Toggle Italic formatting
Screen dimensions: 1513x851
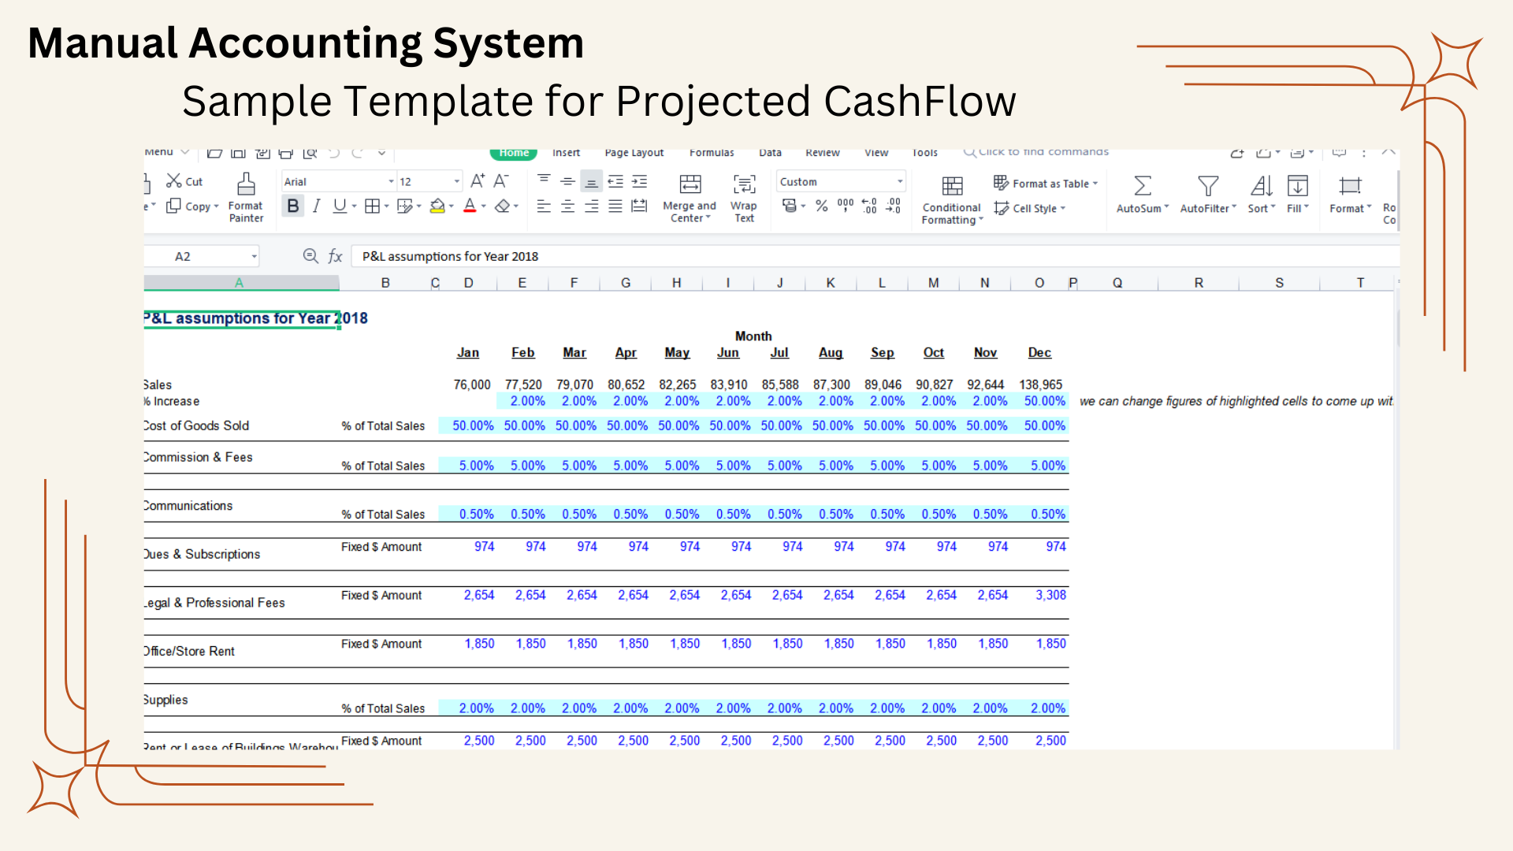point(316,206)
